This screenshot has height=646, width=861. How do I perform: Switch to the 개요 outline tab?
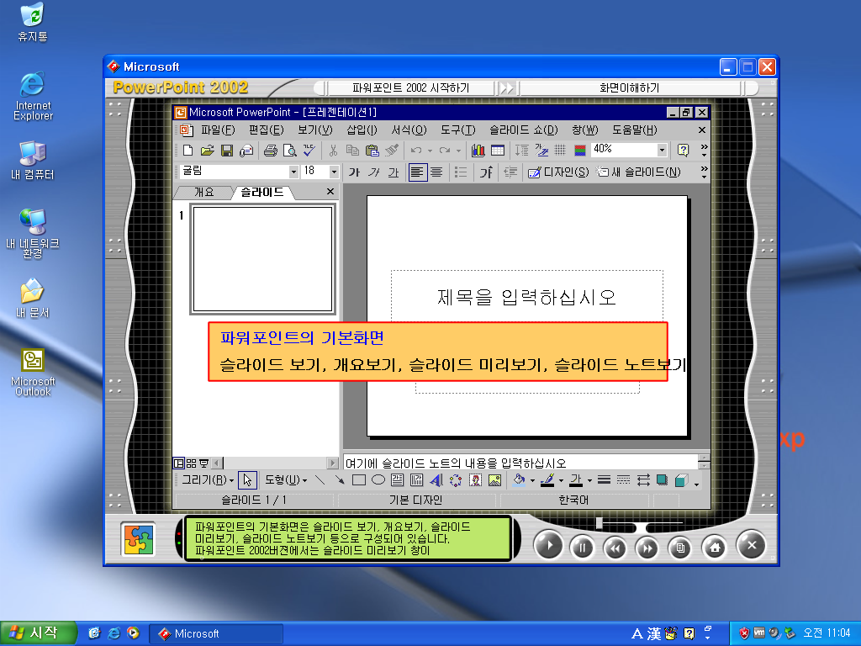pyautogui.click(x=203, y=193)
